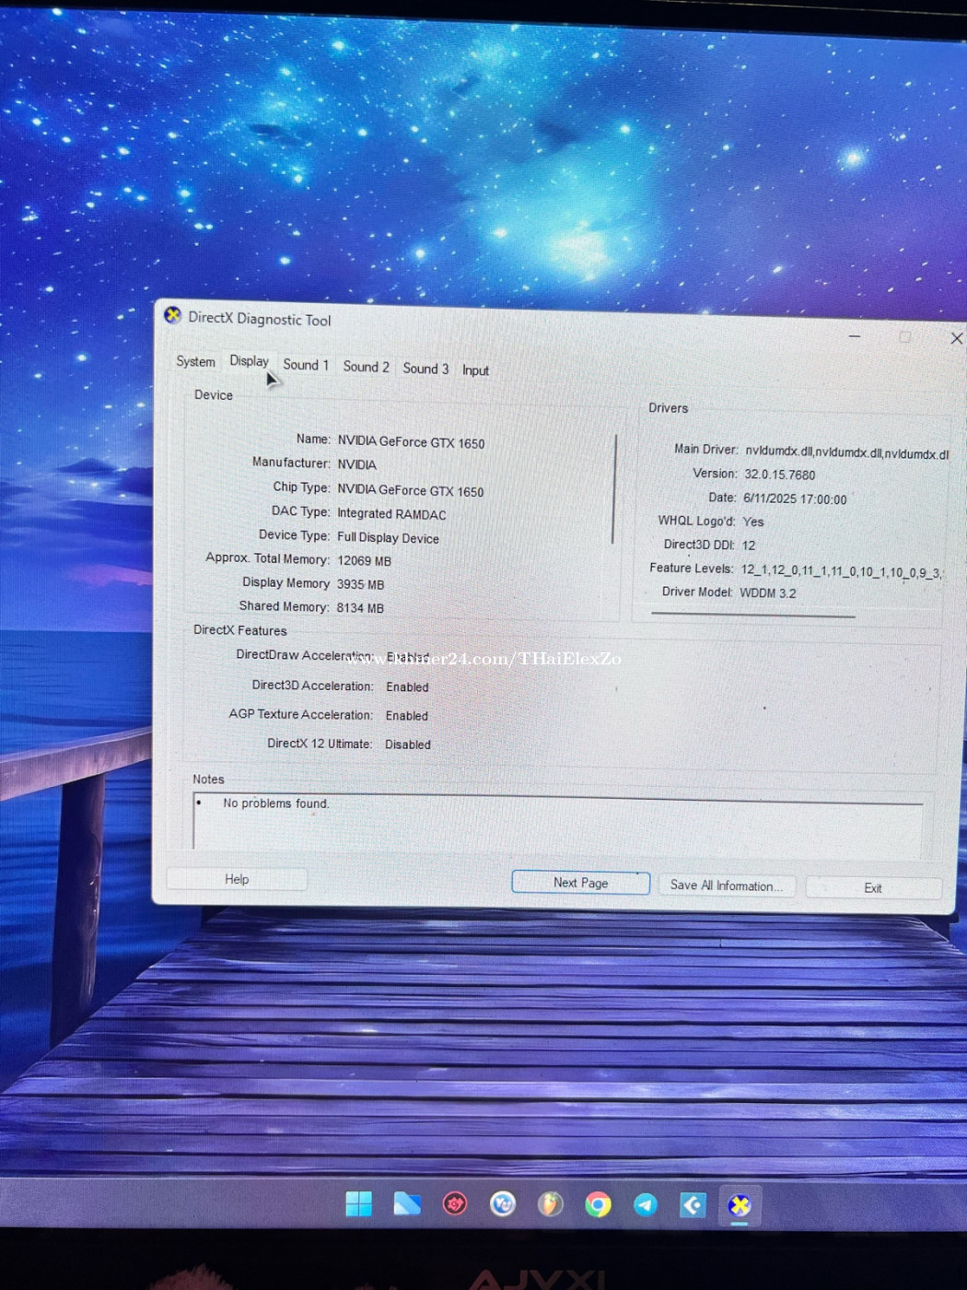Click the driver version 32.0.15.7680

779,475
